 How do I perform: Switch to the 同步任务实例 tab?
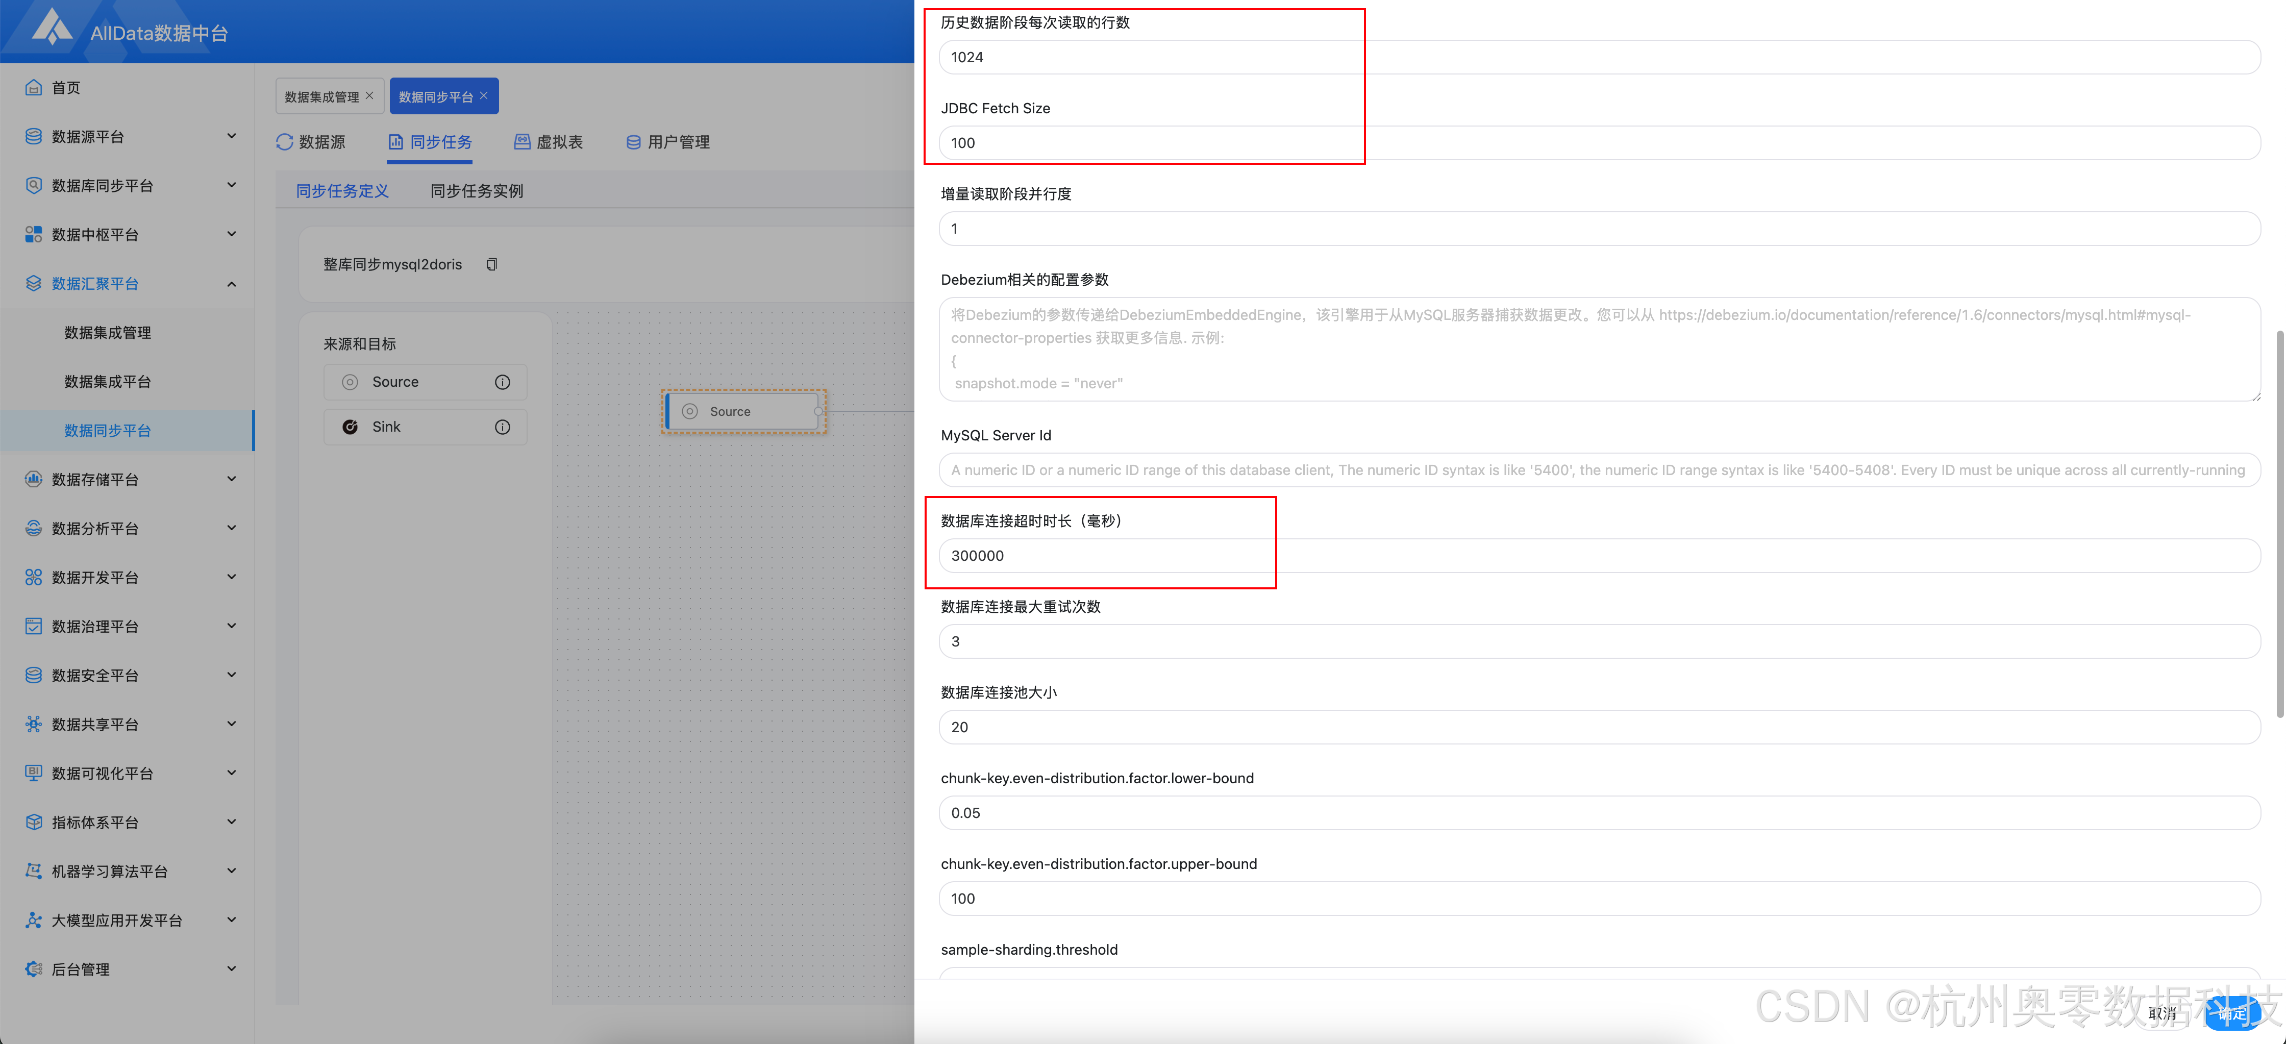(477, 191)
